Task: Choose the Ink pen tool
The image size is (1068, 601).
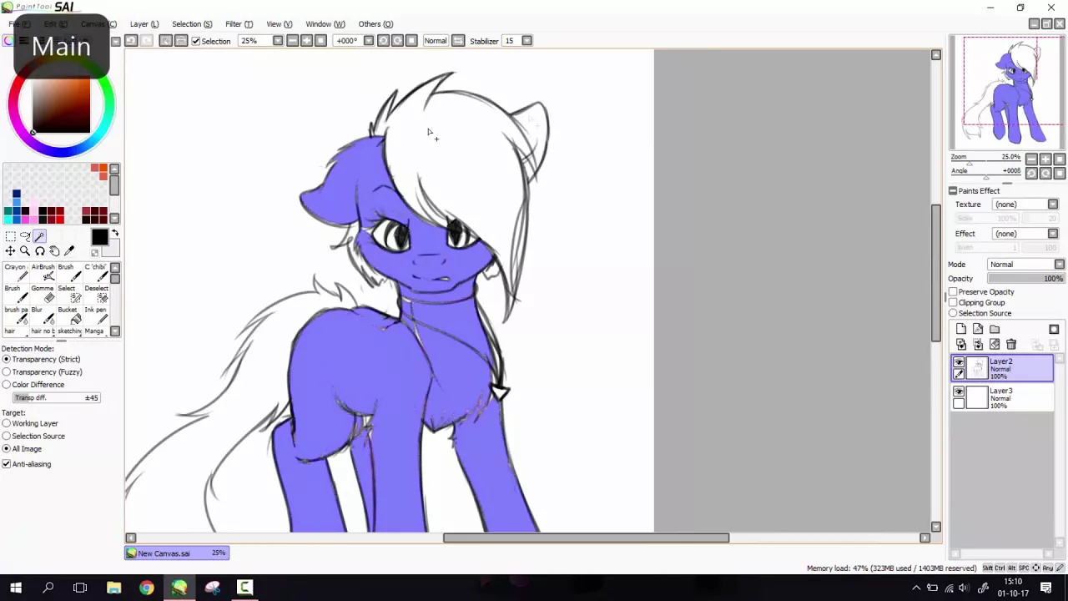Action: (95, 316)
